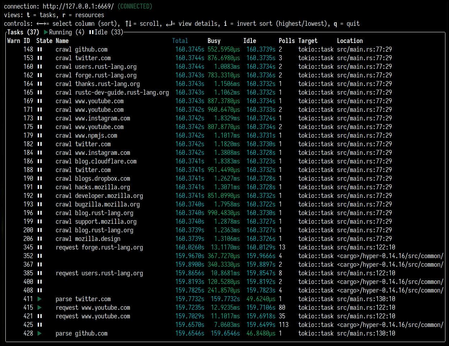
Task: Click the idle state icon of task 421
Action: 40,316
